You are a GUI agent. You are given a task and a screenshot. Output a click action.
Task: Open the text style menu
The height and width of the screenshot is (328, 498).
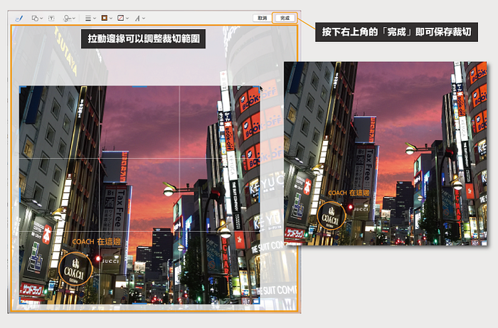click(x=139, y=18)
